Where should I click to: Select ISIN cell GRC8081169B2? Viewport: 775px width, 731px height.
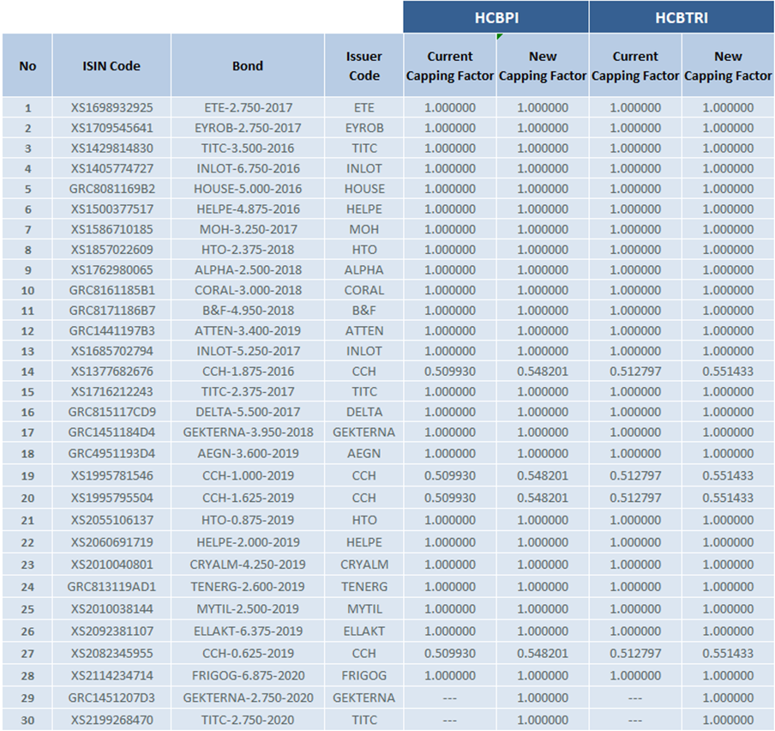pos(111,189)
